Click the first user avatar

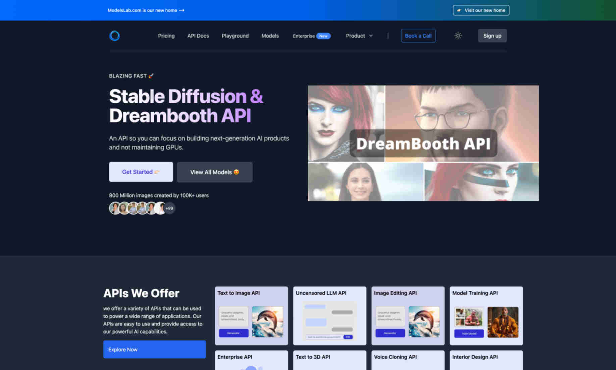115,208
